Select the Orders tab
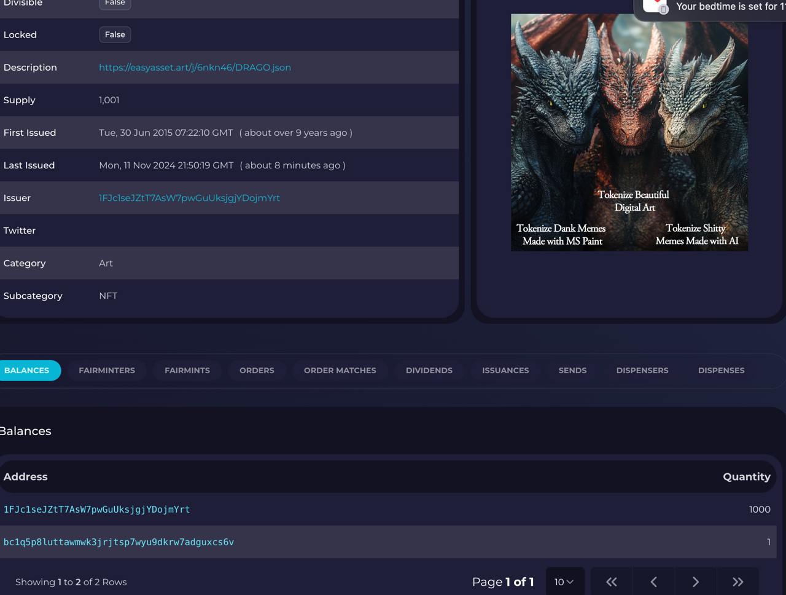The height and width of the screenshot is (595, 786). [x=257, y=370]
